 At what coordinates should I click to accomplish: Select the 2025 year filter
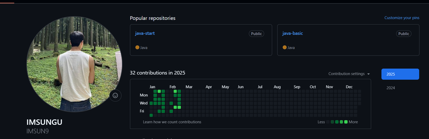[400, 74]
